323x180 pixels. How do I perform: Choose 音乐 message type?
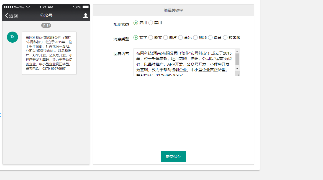point(180,37)
